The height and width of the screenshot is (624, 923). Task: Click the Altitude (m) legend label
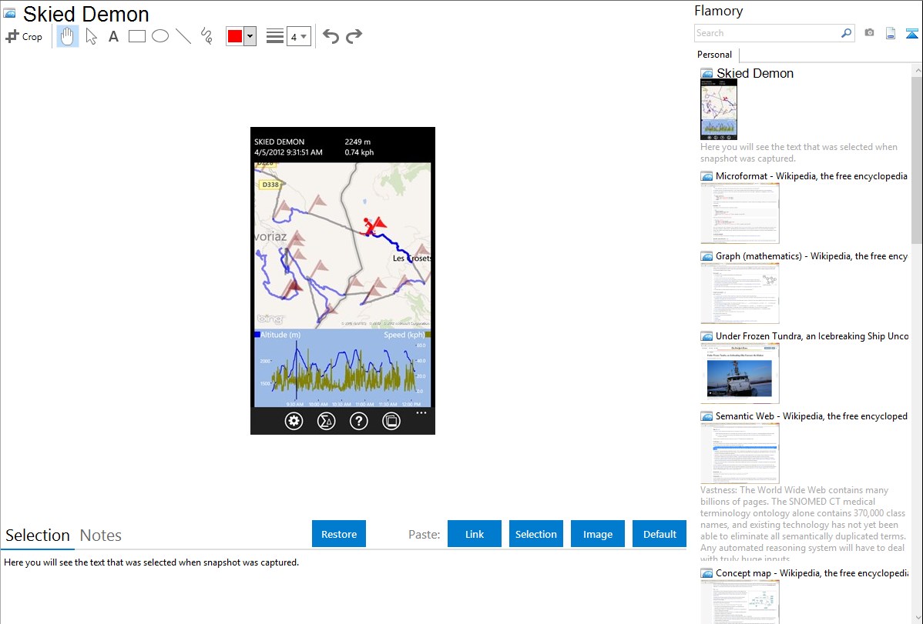(280, 335)
